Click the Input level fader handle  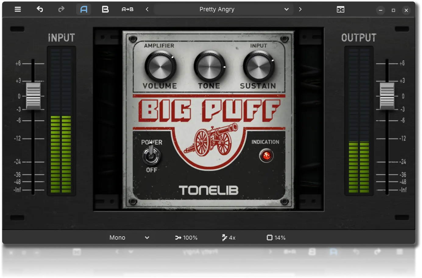(x=33, y=96)
